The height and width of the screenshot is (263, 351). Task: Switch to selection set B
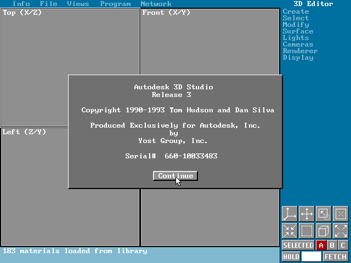pos(332,245)
